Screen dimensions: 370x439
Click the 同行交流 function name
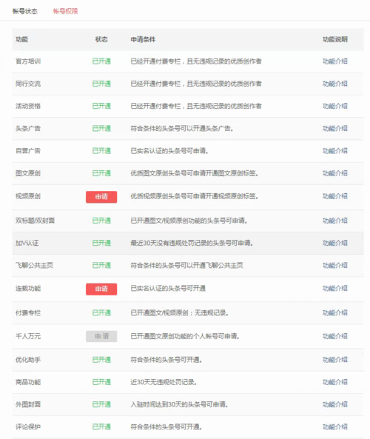coord(28,84)
